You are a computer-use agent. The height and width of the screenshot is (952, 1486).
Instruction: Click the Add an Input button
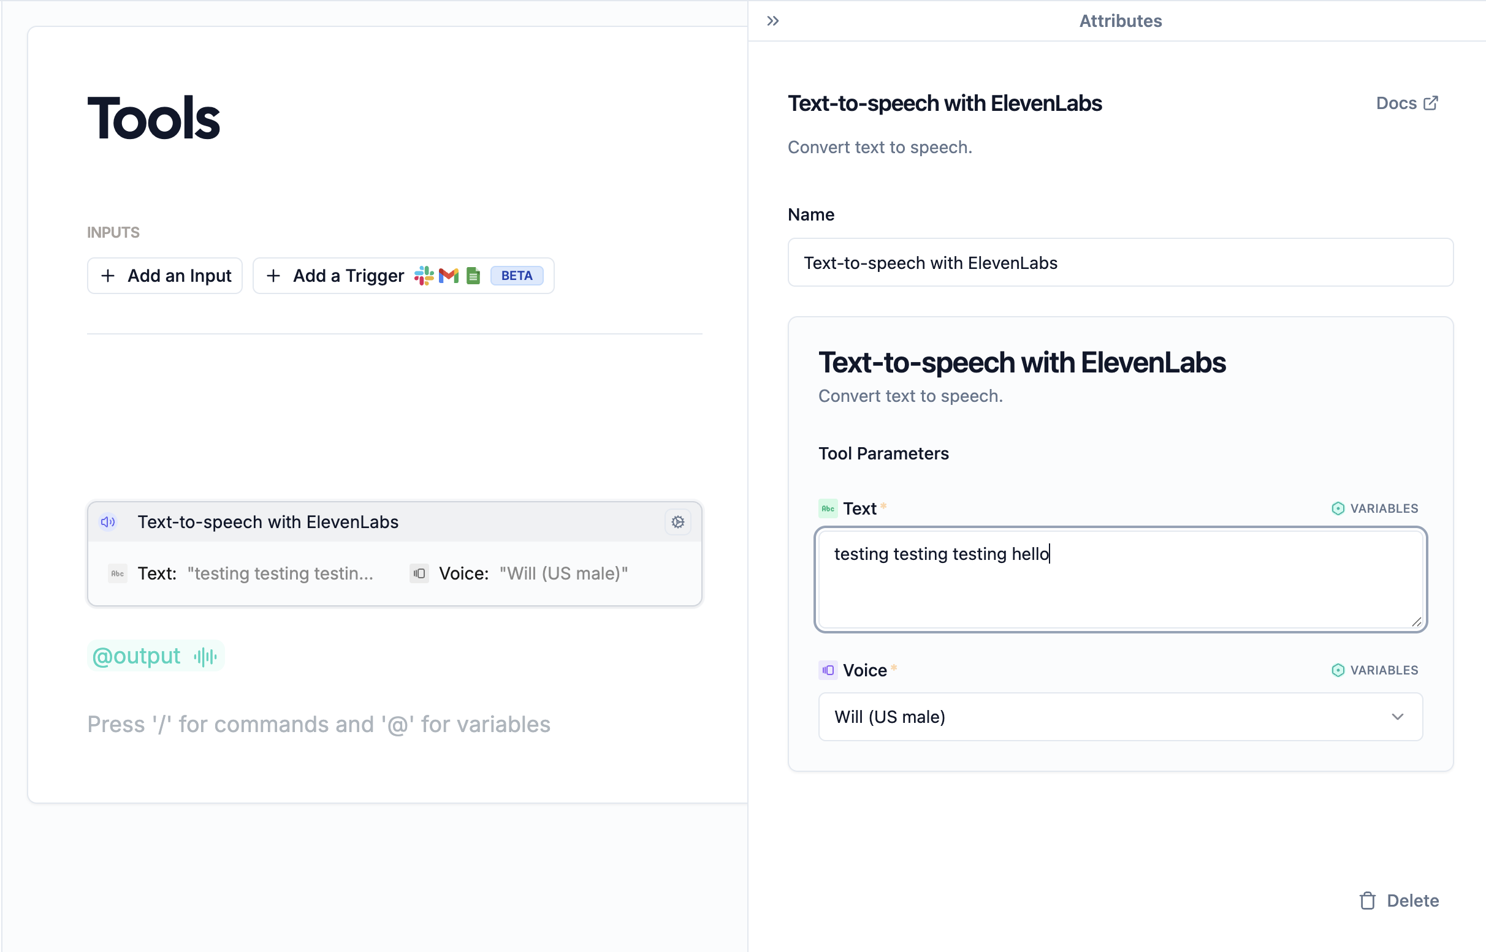click(164, 276)
